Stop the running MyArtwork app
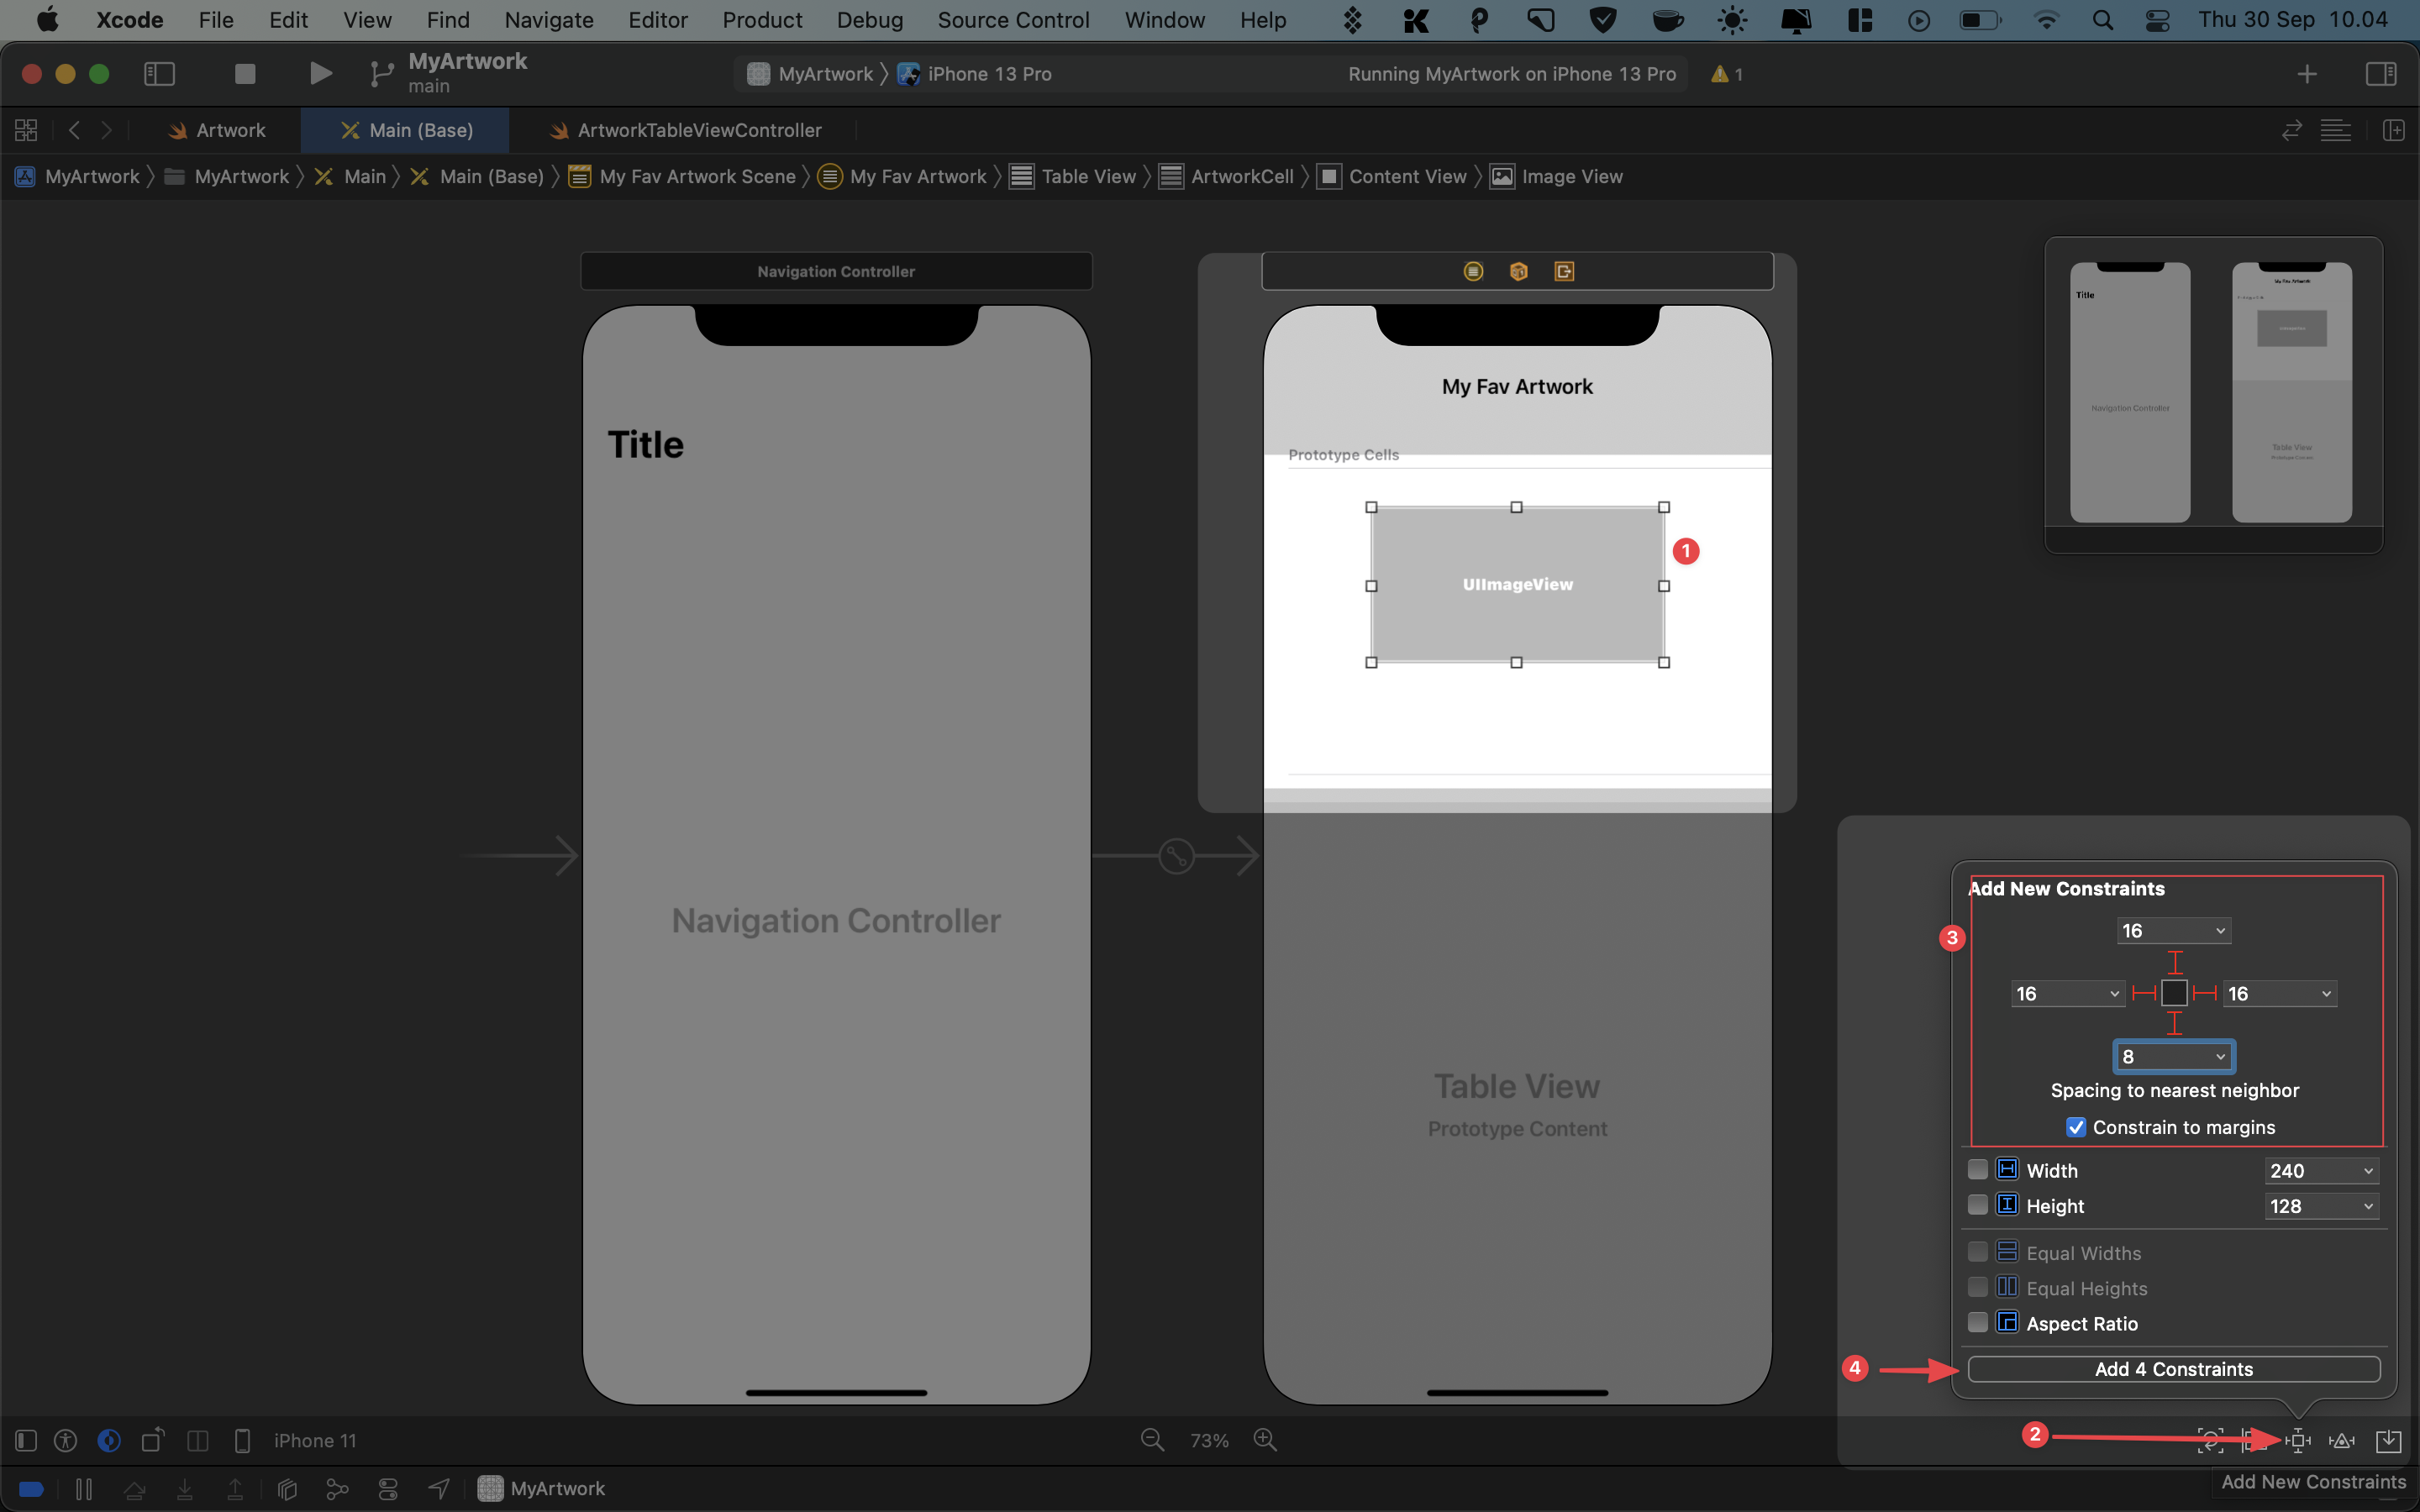The image size is (2420, 1512). (x=245, y=73)
